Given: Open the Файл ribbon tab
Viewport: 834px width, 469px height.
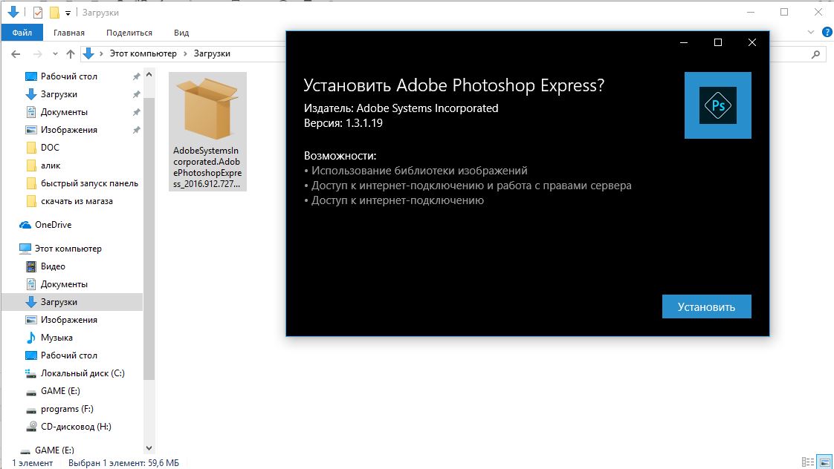Looking at the screenshot, I should point(22,33).
